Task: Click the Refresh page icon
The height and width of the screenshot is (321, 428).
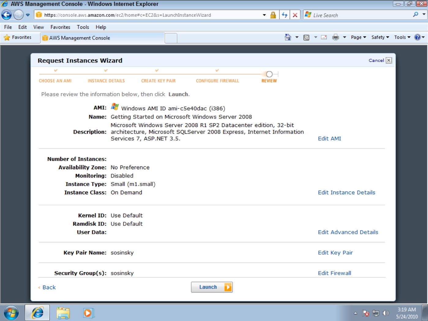Action: 285,15
